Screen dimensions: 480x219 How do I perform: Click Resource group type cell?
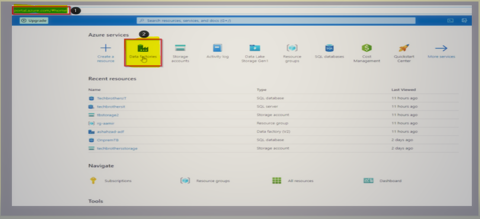point(272,123)
